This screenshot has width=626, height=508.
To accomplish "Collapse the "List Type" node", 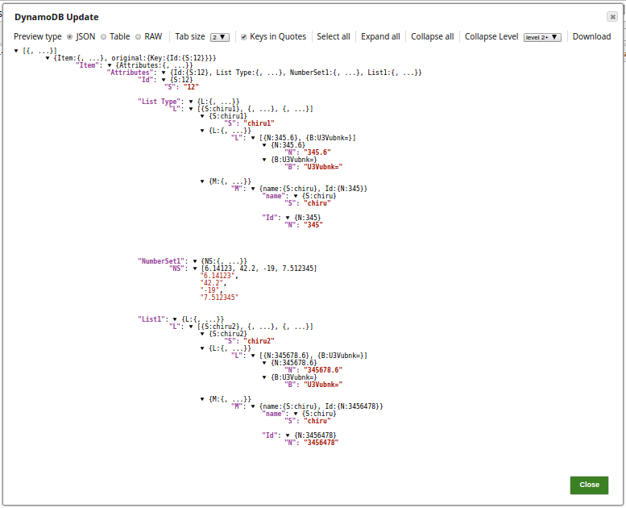I will (191, 102).
